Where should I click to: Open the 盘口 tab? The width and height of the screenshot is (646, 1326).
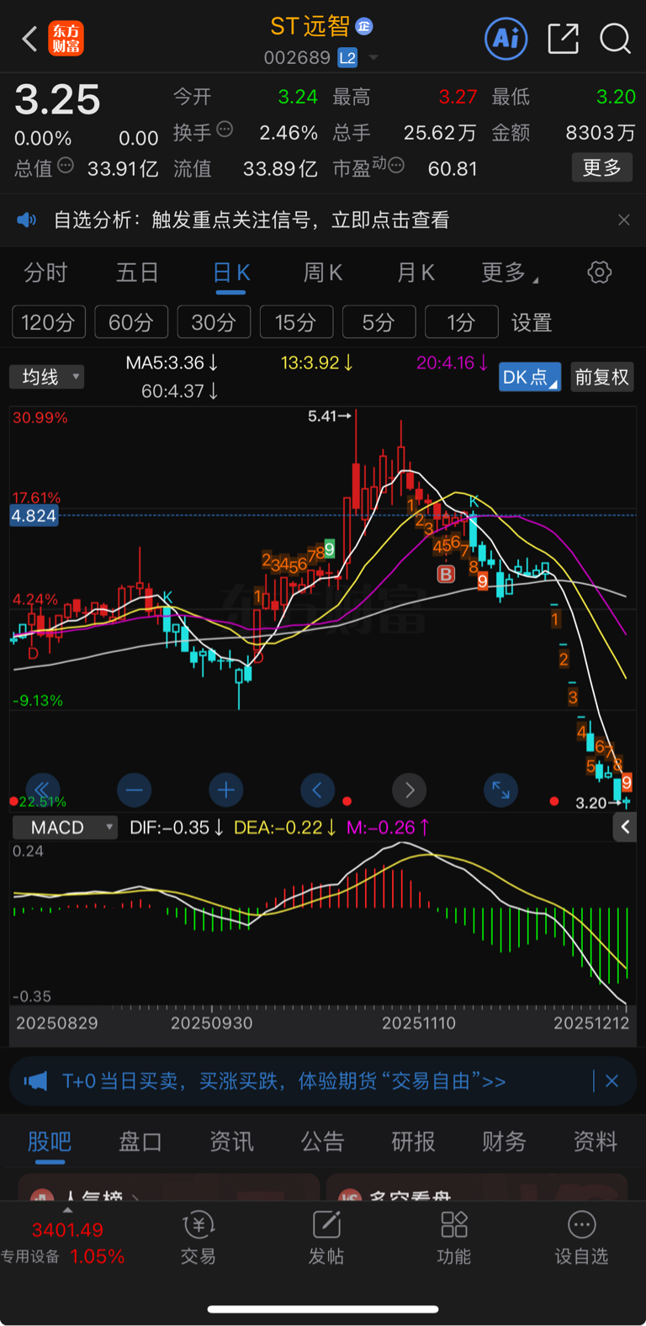pos(140,1142)
